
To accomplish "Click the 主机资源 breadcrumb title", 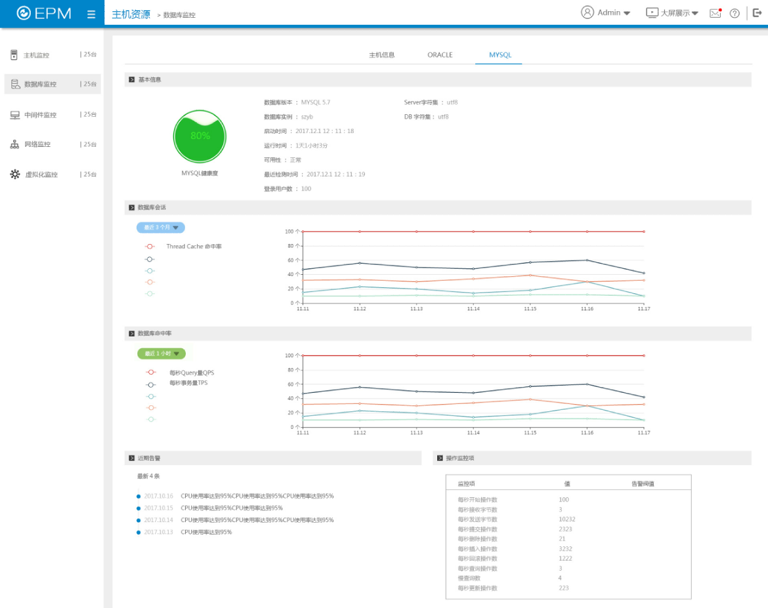I will [x=131, y=14].
